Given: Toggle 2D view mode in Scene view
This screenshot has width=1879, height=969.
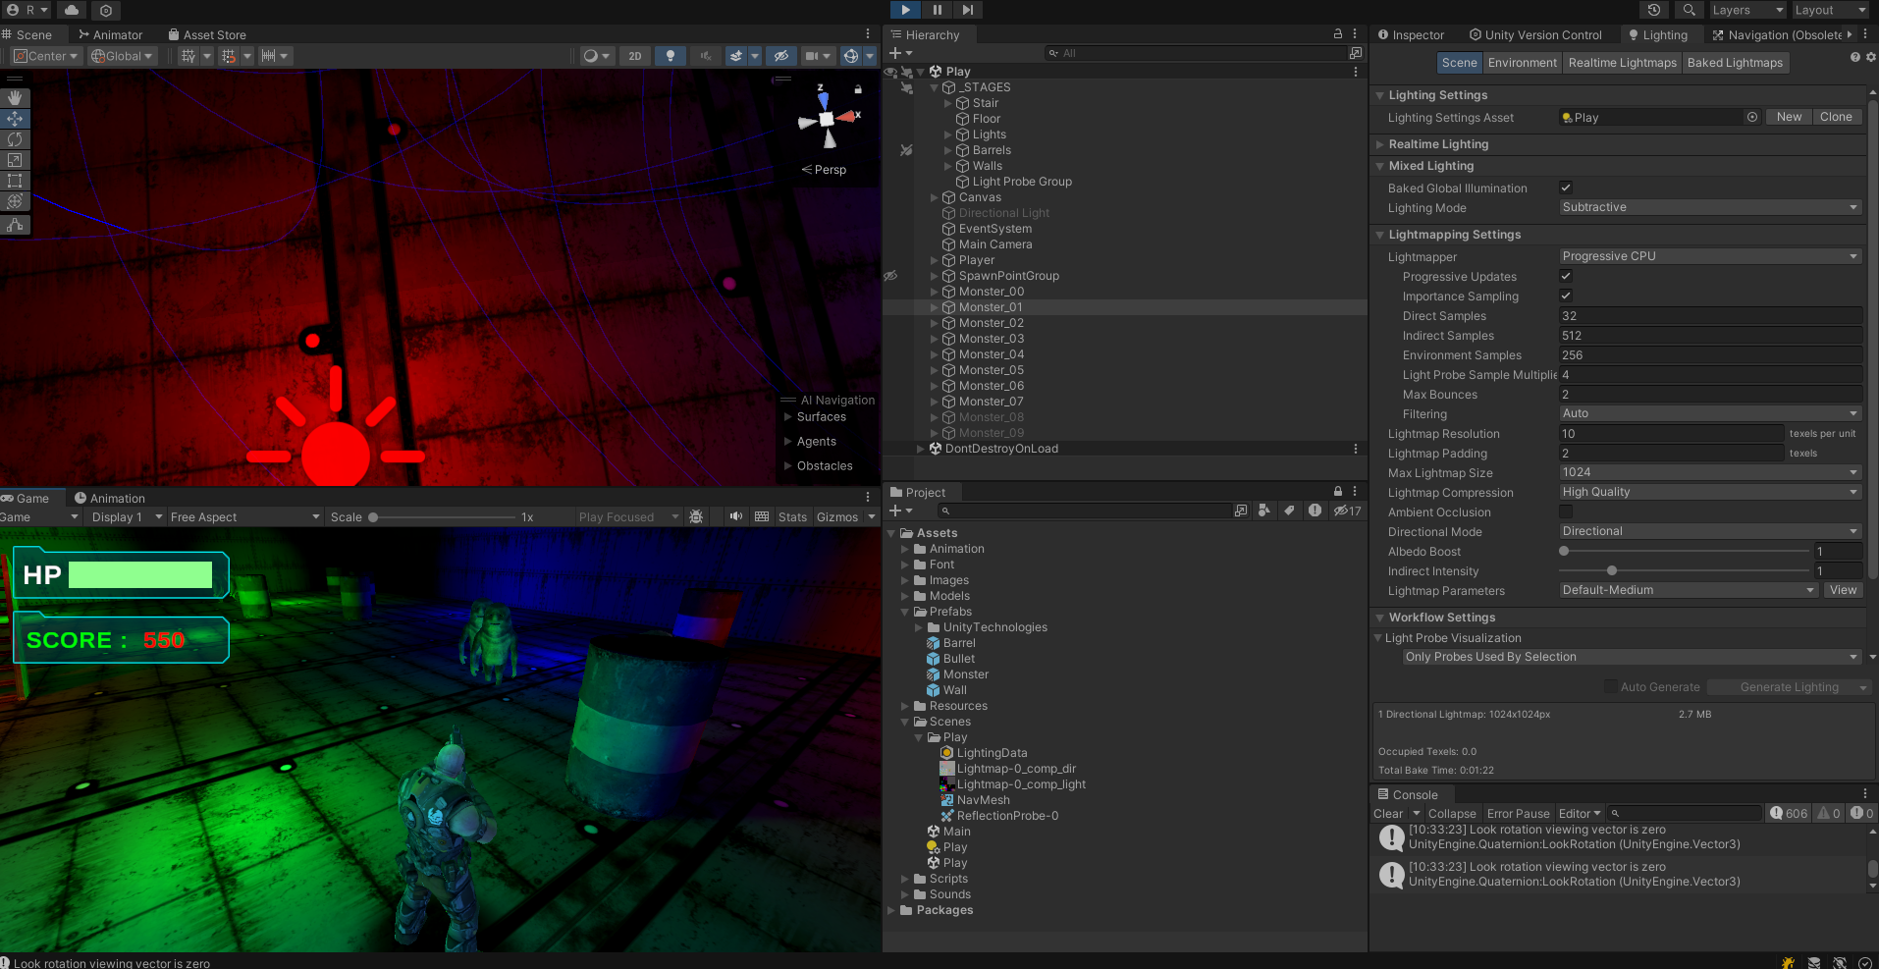Looking at the screenshot, I should point(634,56).
